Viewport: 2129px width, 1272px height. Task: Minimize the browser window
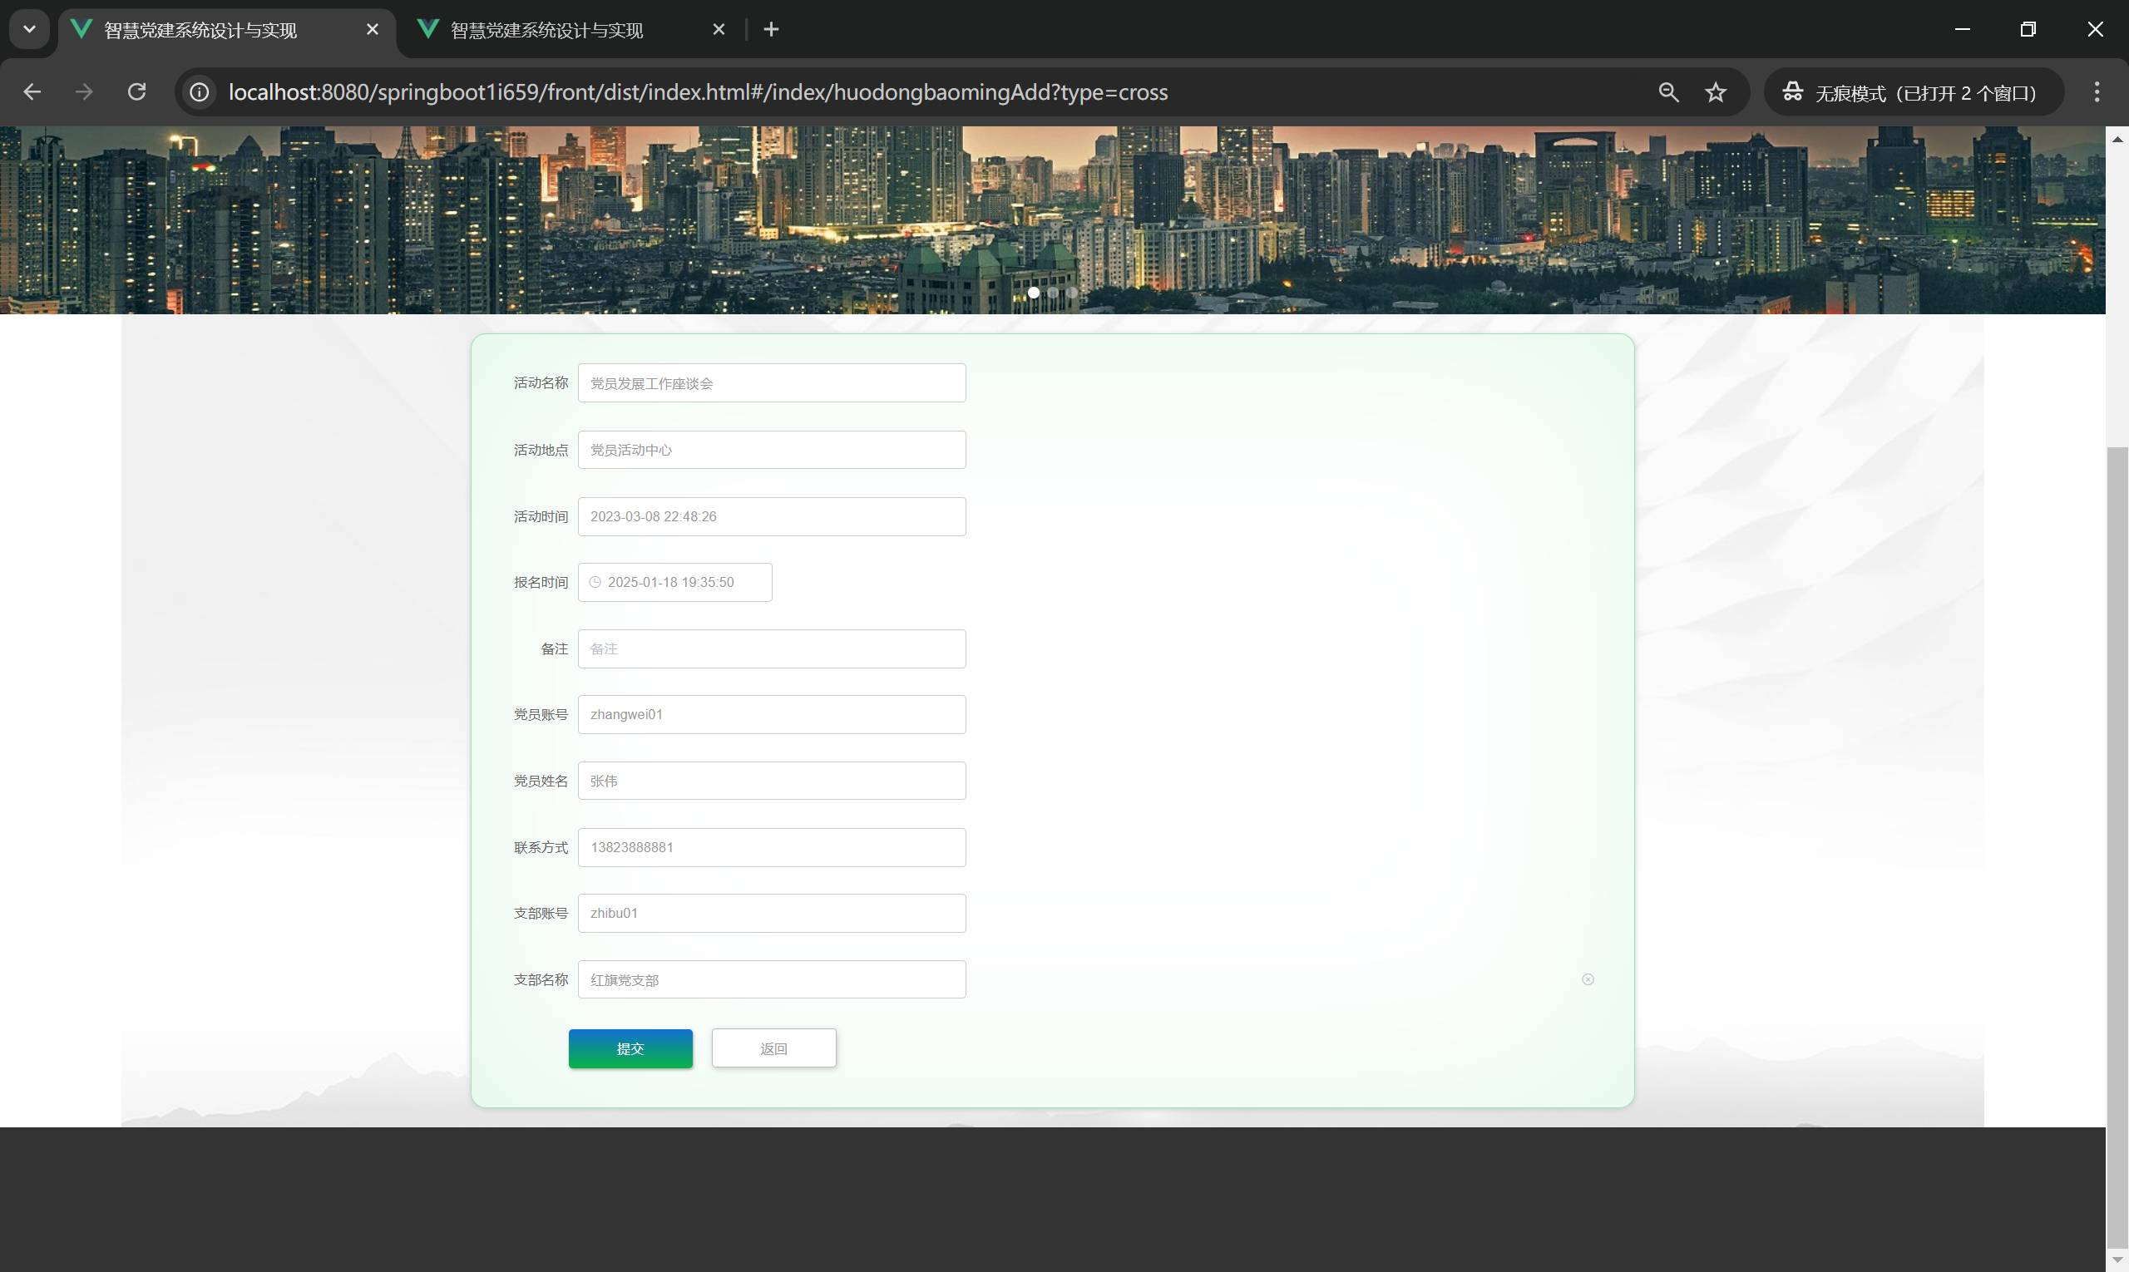(1962, 29)
